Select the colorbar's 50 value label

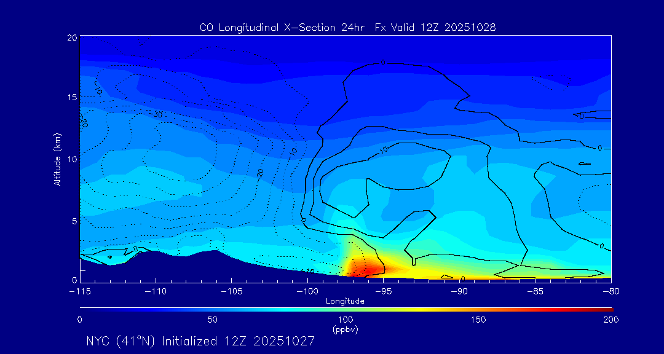(212, 320)
